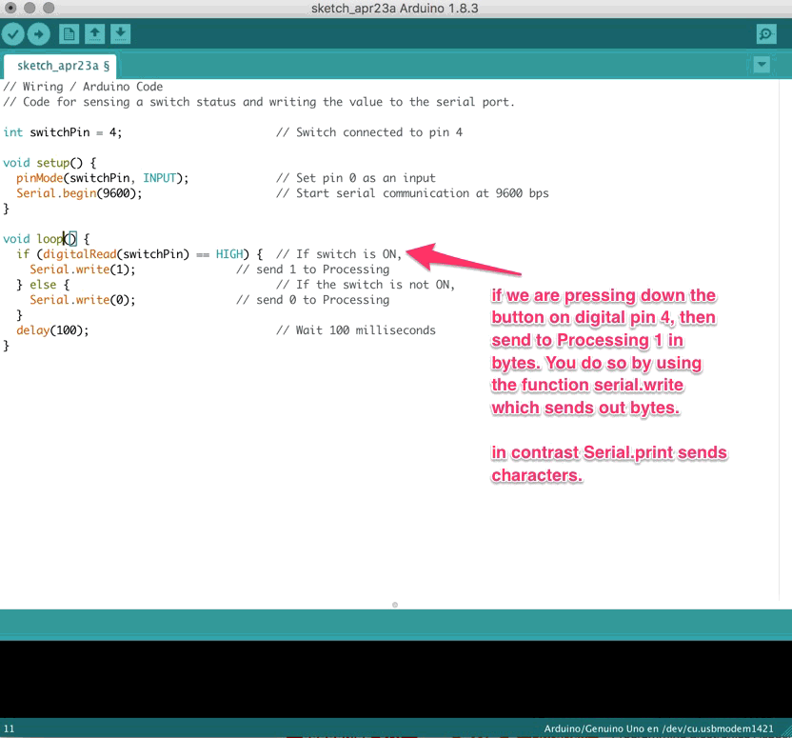The width and height of the screenshot is (792, 738).
Task: Click the black console output area
Action: 396,679
